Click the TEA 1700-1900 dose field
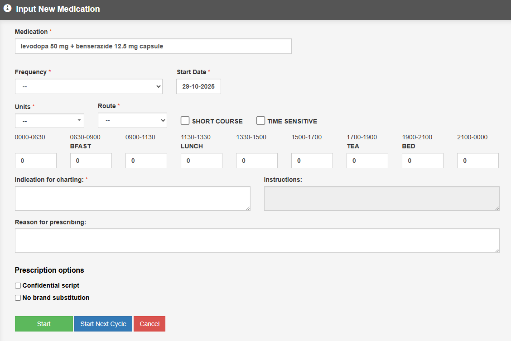511x341 pixels. pos(367,161)
